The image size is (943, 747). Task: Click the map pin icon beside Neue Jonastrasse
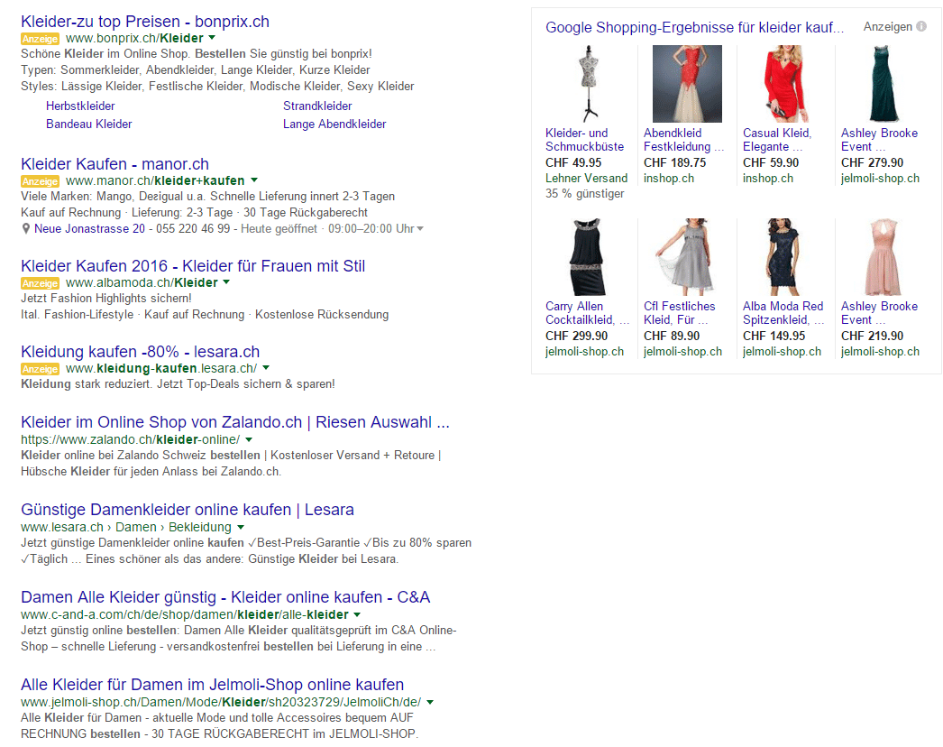coord(26,229)
